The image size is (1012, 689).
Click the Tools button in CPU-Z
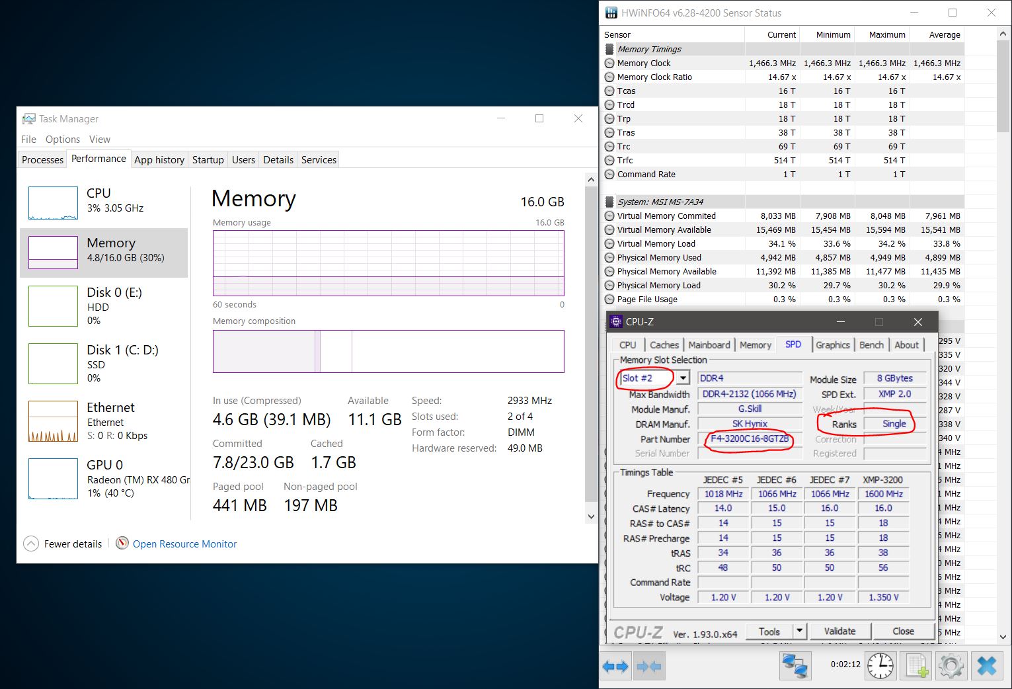(x=769, y=631)
